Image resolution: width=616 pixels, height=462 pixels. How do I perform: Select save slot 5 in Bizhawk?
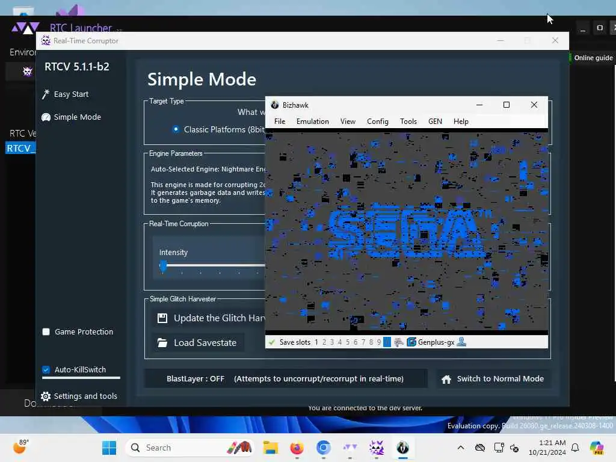[x=348, y=342]
